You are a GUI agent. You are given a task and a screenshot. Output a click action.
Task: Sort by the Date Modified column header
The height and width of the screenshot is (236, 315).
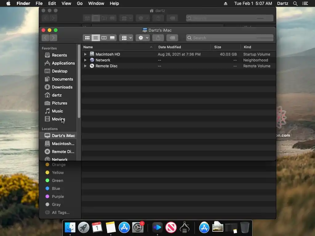182,47
